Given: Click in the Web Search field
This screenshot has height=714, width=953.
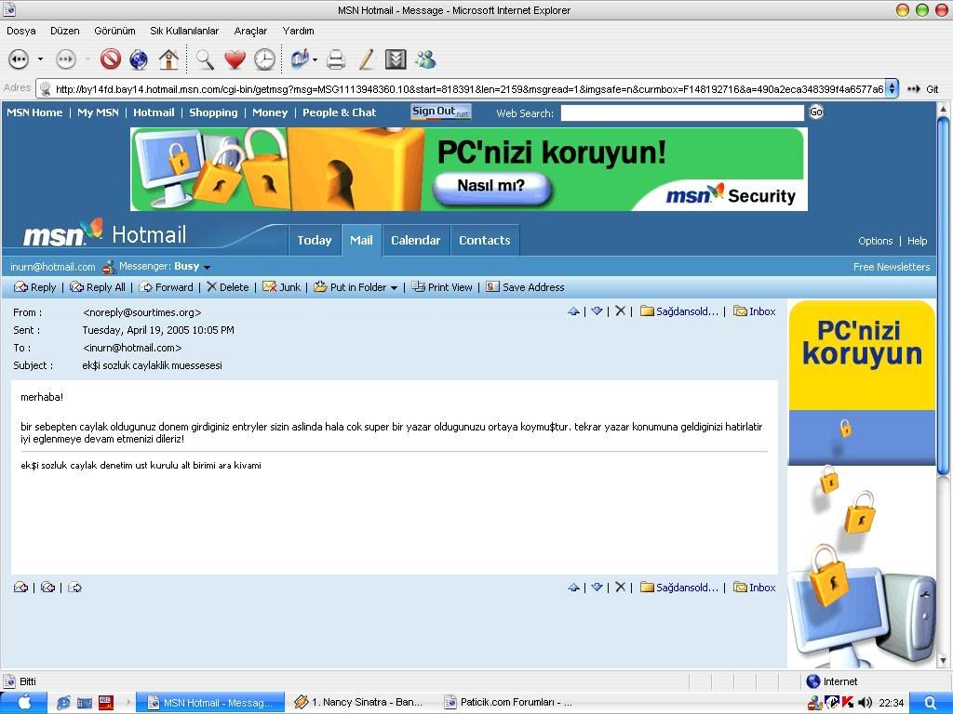Looking at the screenshot, I should pos(682,112).
